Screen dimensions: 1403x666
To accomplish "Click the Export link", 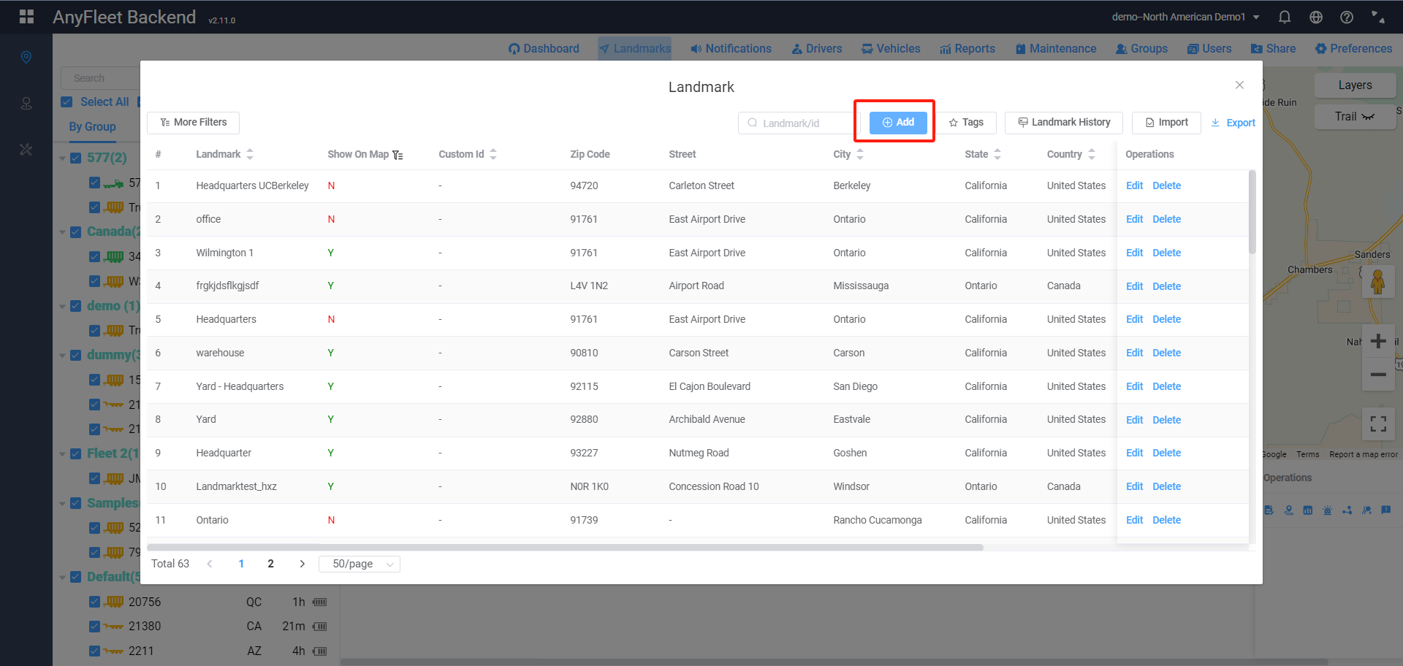I will (1233, 123).
